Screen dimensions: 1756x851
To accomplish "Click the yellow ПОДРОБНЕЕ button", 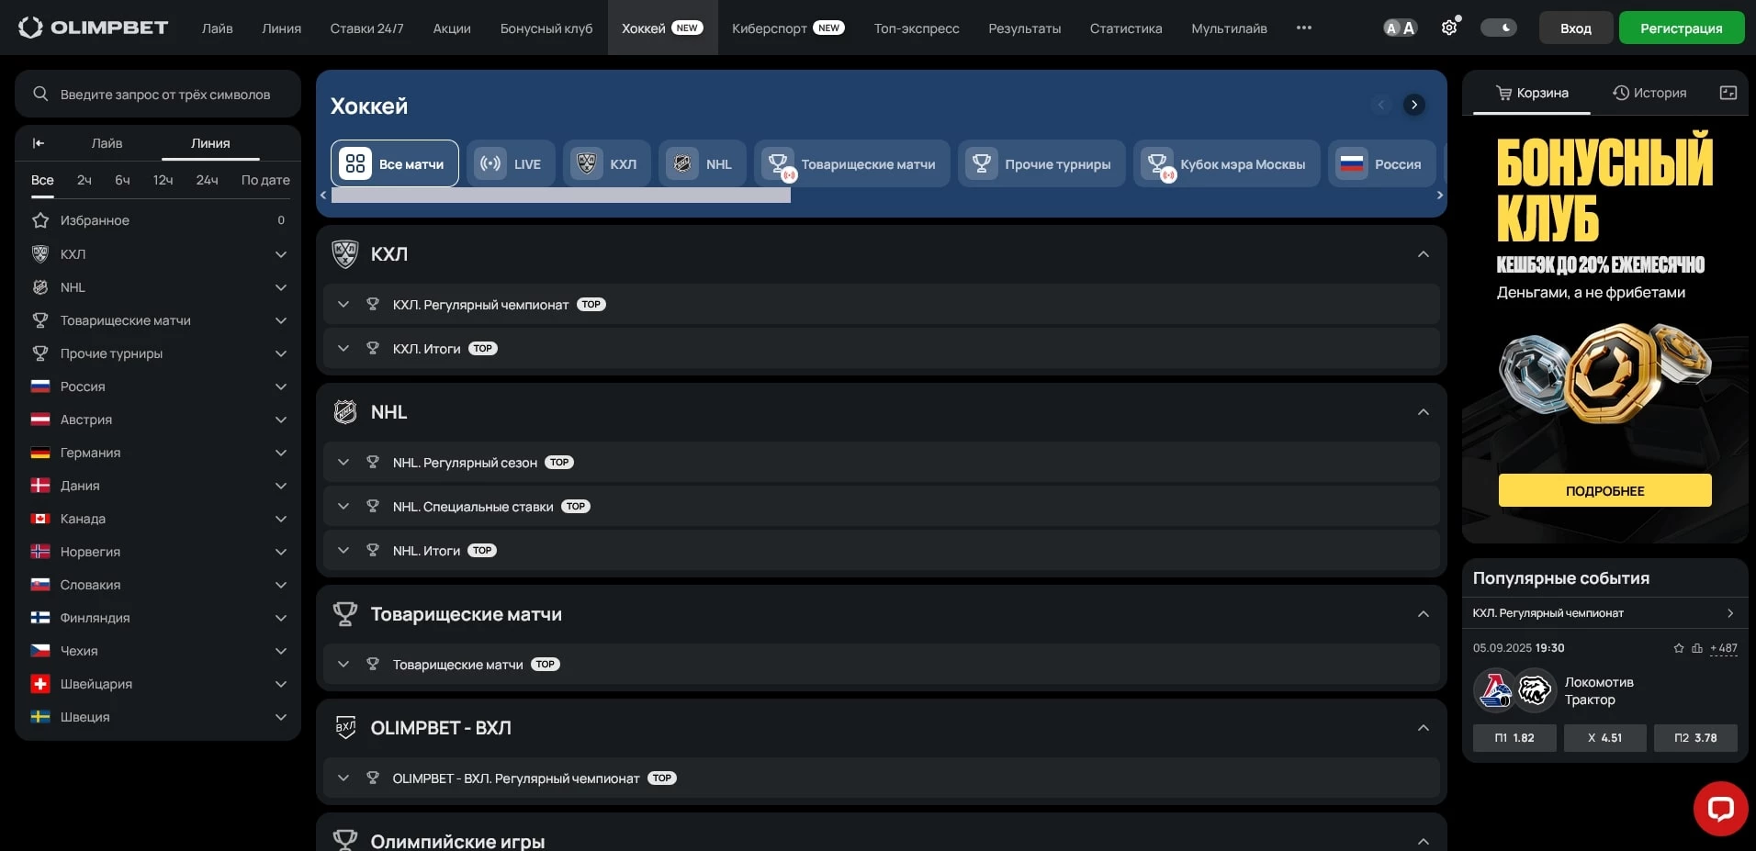I will coord(1604,490).
